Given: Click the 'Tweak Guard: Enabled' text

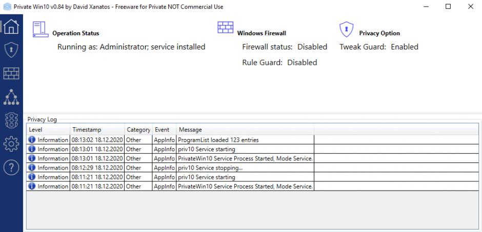Looking at the screenshot, I should click(x=379, y=47).
